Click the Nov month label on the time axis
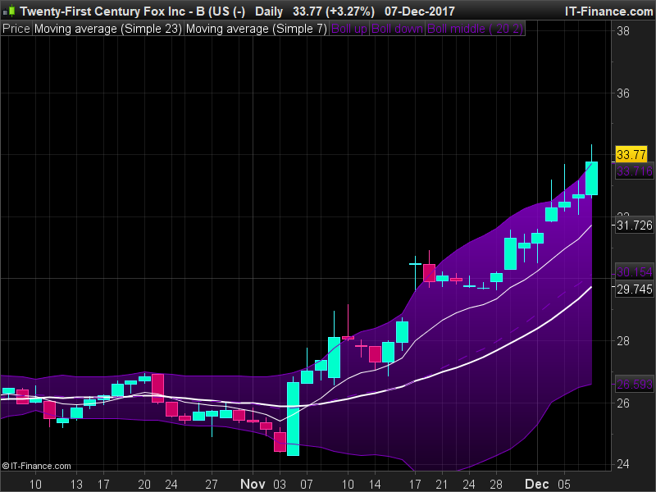 253,484
